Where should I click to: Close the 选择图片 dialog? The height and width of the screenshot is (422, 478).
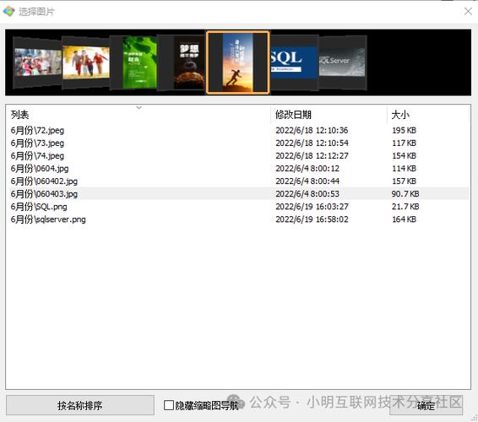468,12
